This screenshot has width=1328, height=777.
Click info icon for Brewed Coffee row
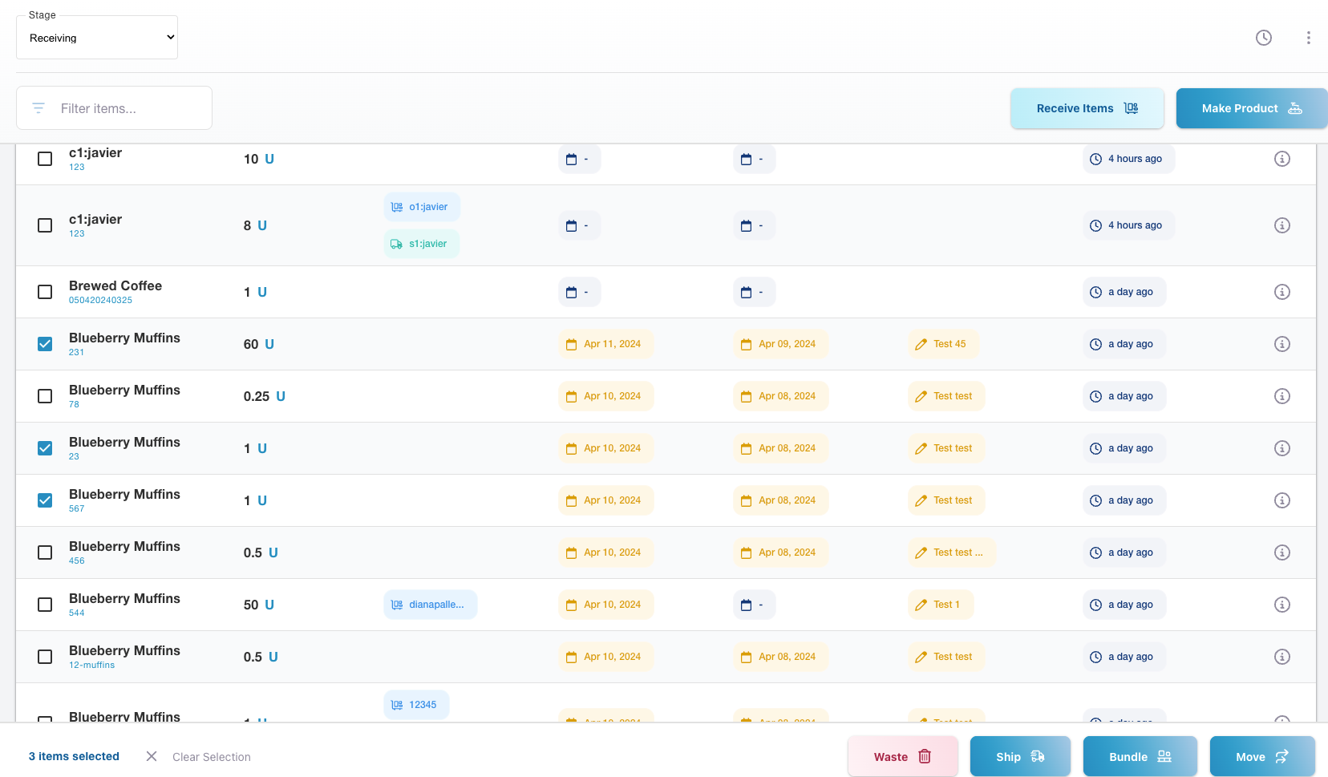[x=1281, y=292]
